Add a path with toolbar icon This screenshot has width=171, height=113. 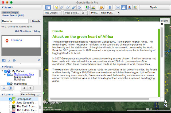tap(68, 7)
